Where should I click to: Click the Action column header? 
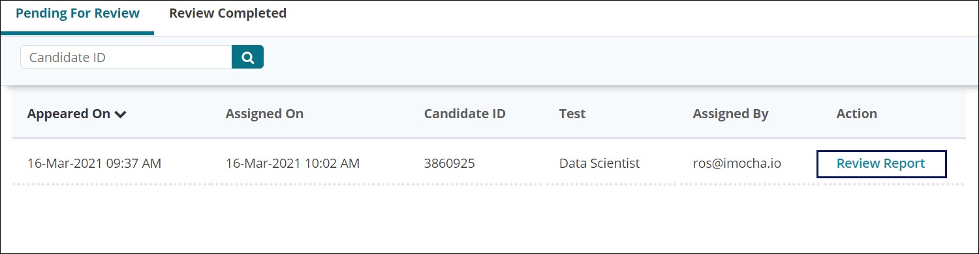(856, 114)
